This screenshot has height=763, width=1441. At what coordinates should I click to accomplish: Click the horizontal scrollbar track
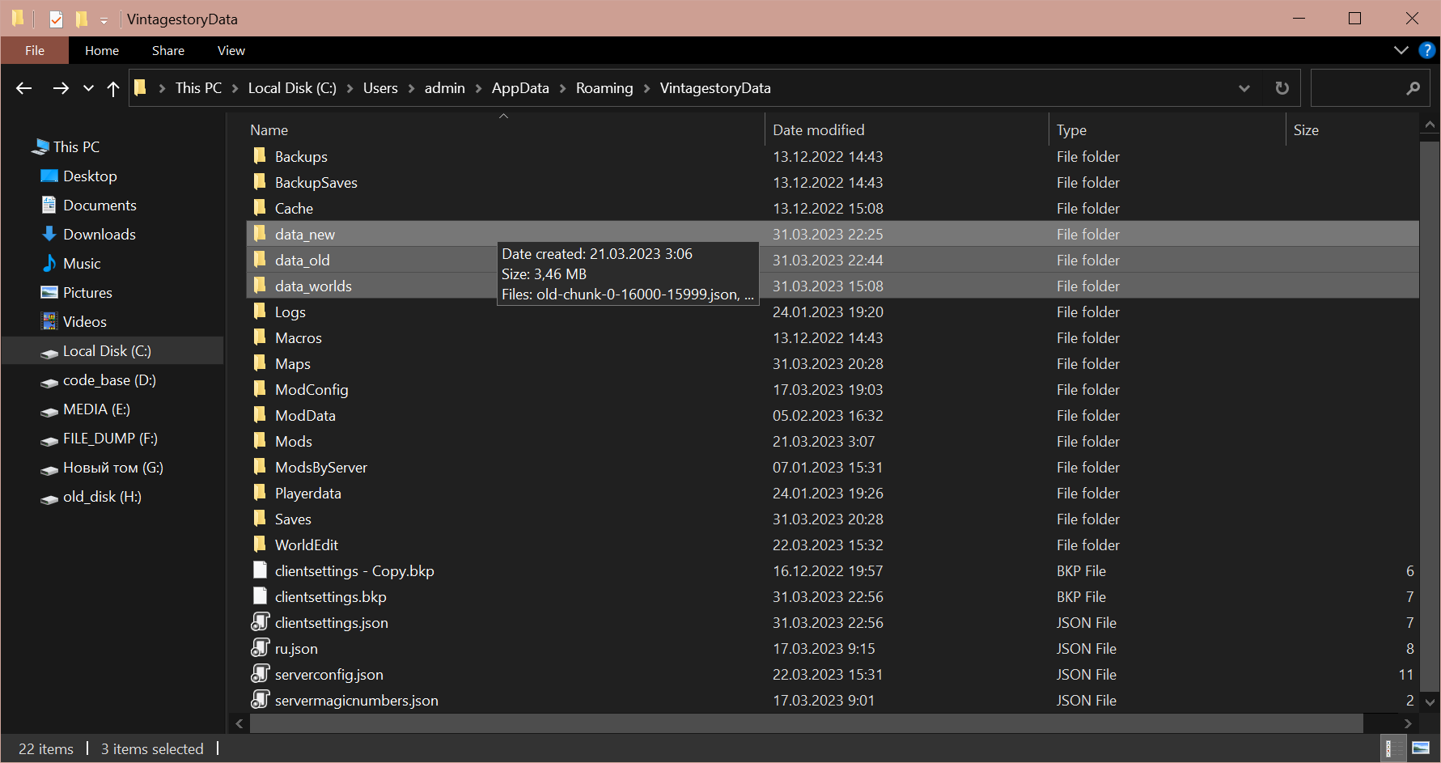tap(1384, 723)
